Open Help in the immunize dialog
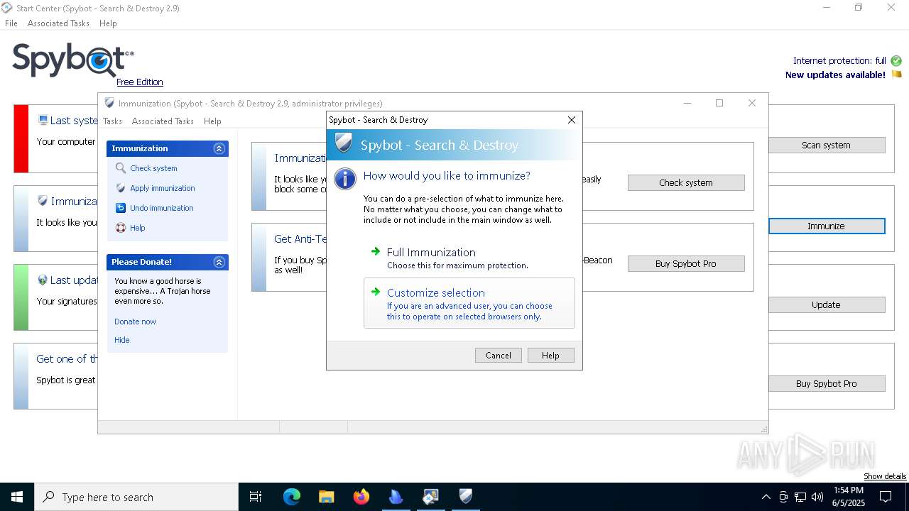Viewport: 909px width, 511px height. tap(550, 356)
